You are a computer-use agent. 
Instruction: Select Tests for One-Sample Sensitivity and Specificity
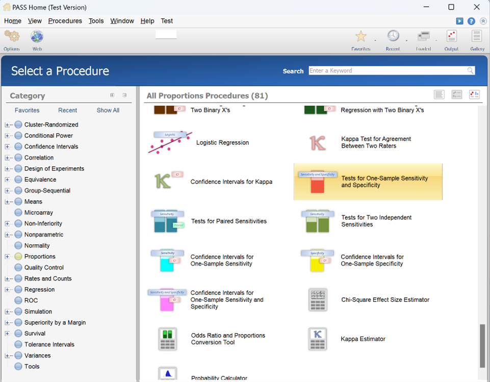[368, 182]
